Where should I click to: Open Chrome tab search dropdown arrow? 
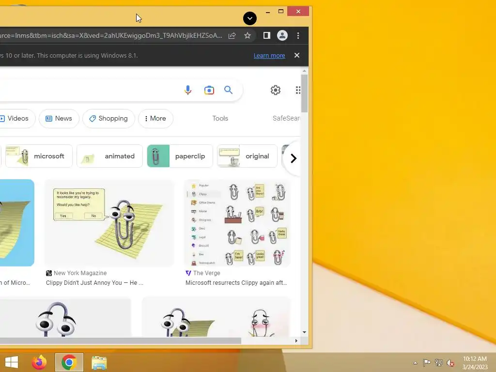coord(249,18)
